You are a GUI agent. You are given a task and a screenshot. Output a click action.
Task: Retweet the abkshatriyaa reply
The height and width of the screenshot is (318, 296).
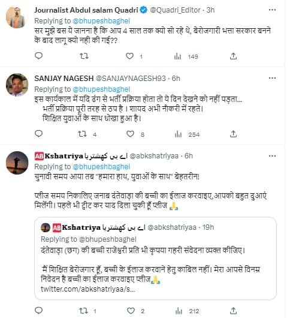83,311
